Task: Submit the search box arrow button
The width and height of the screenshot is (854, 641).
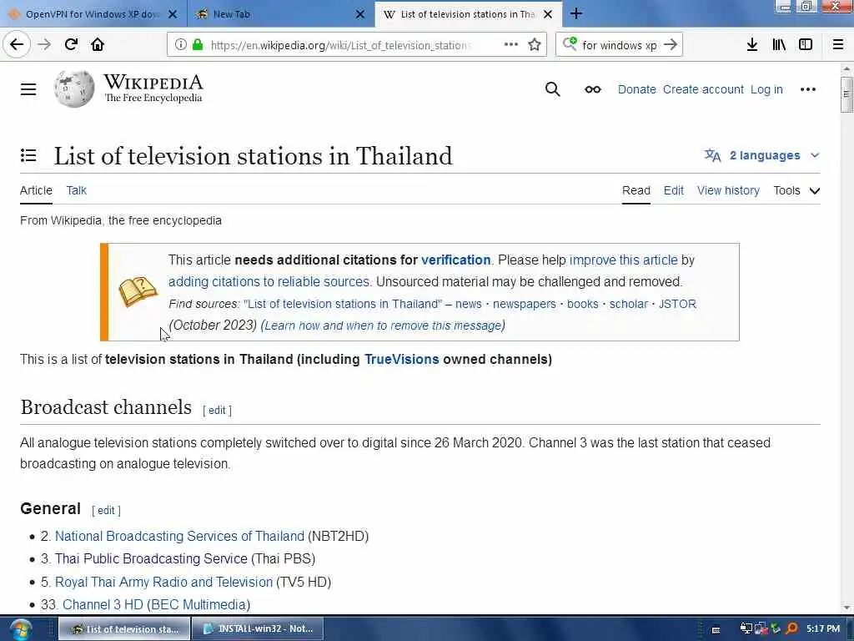Action: (671, 45)
